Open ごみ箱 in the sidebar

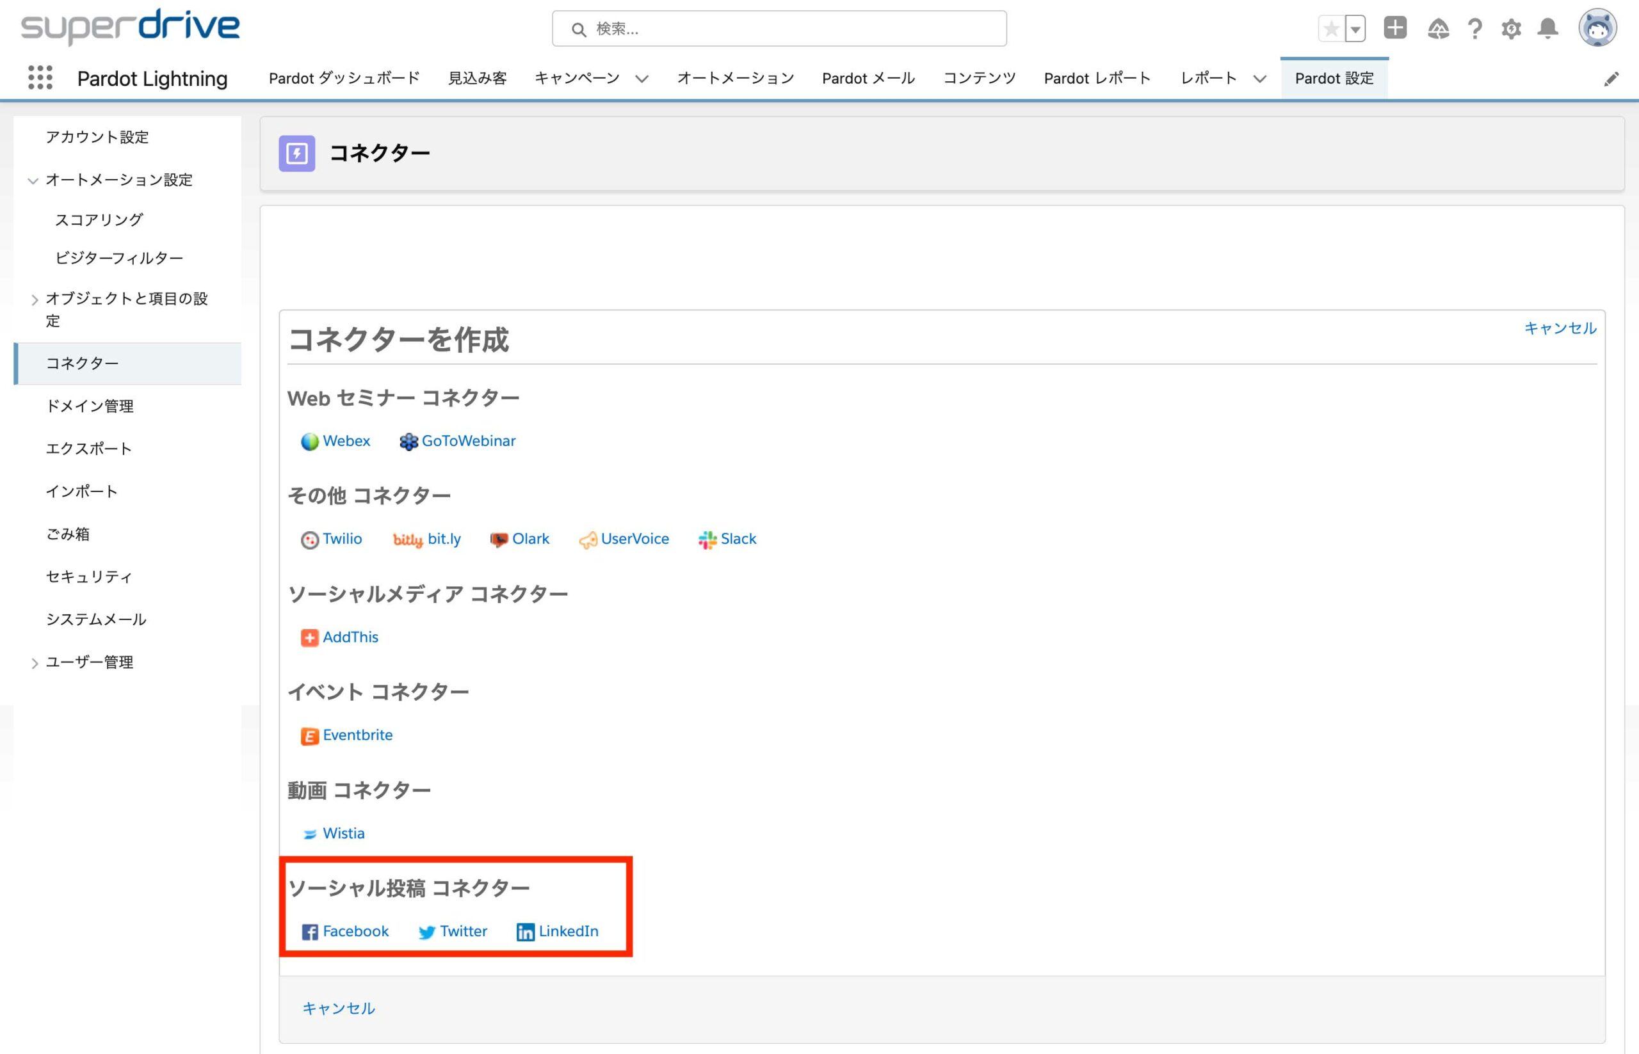click(x=68, y=534)
